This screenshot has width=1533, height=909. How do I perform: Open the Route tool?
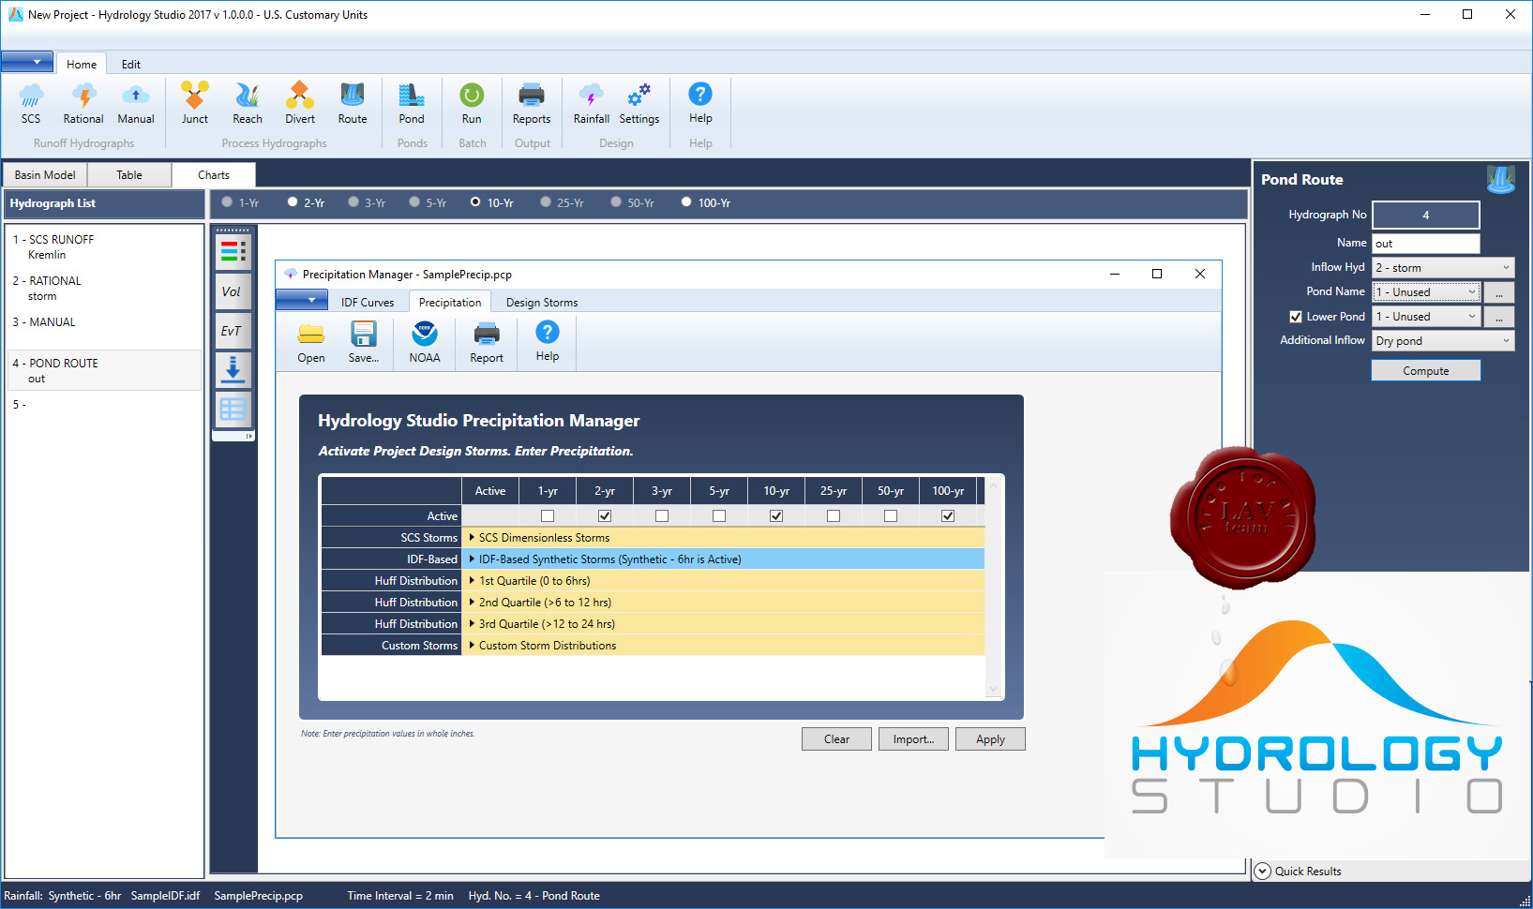(x=353, y=104)
